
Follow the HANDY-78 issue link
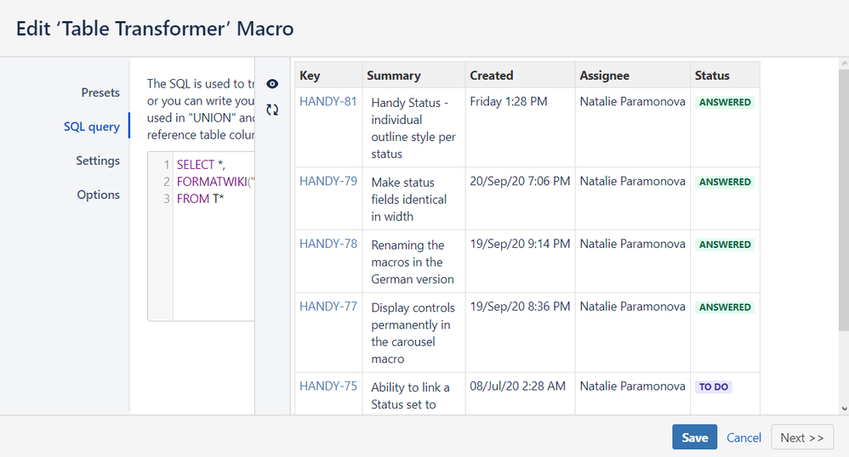[328, 244]
